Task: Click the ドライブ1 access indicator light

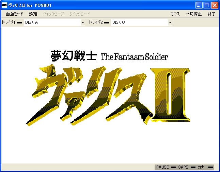Action: [x=19, y=23]
